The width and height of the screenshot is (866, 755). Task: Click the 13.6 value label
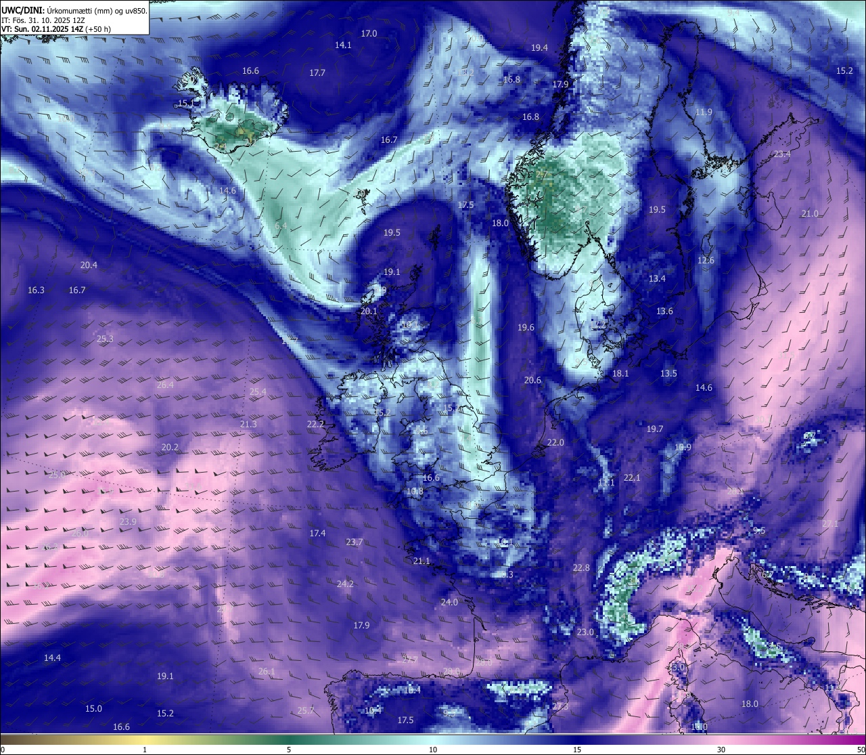[664, 311]
